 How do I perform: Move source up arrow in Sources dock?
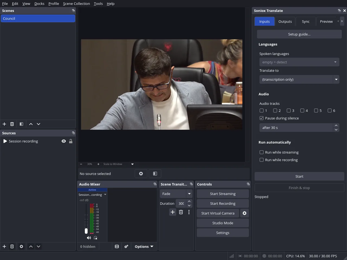31,246
